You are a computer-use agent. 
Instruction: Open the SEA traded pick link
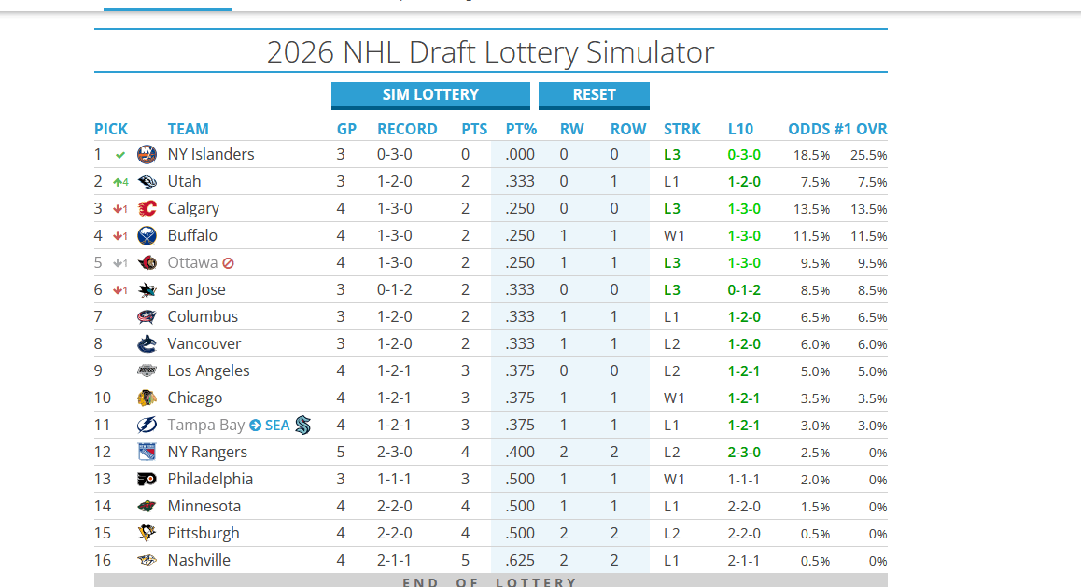tap(277, 426)
